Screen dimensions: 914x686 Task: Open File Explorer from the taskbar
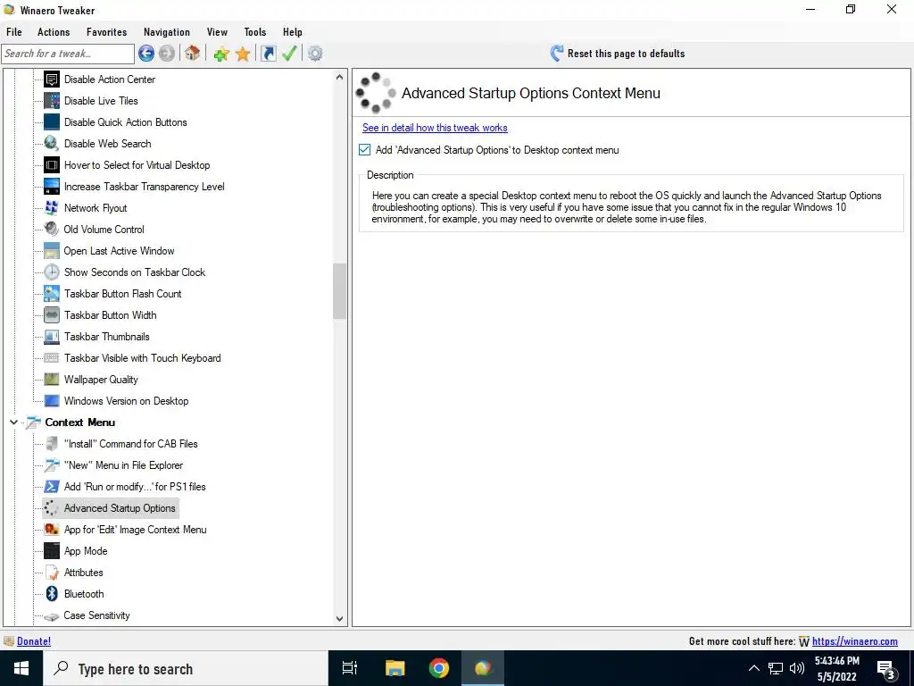coord(395,668)
